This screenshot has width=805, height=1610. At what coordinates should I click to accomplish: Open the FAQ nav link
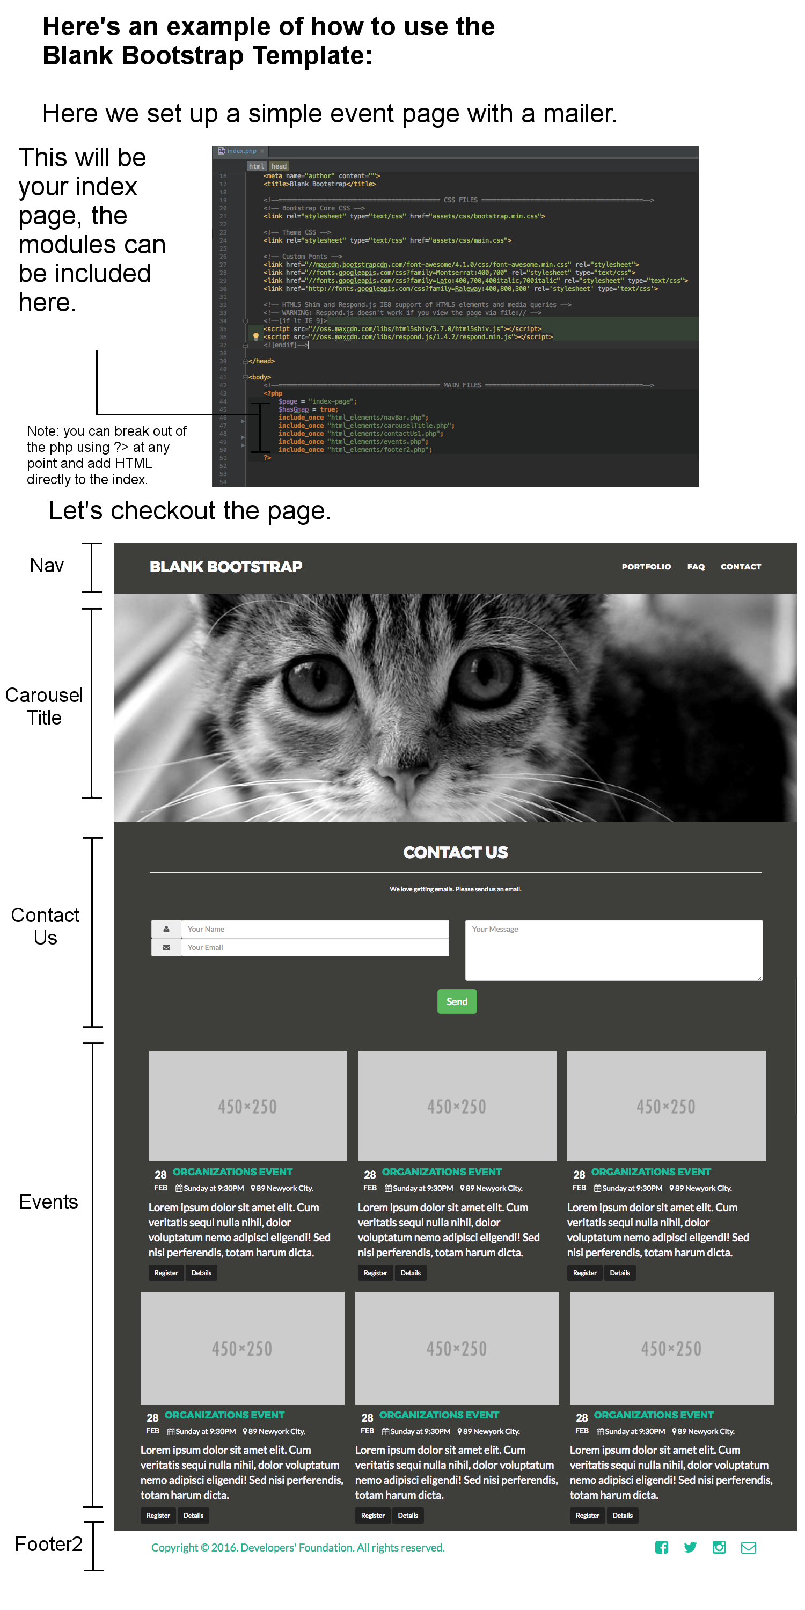(x=696, y=567)
